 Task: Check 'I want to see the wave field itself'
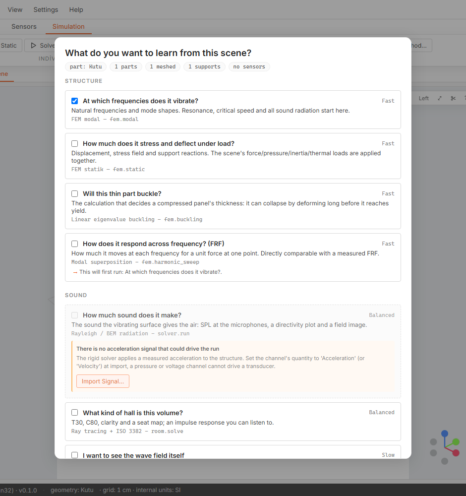pos(75,455)
